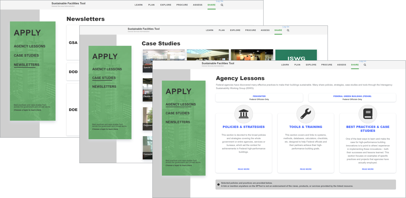This screenshot has height=198, width=406.
Task: Click READ MORE under Best Practices & Case Studies
Action: pyautogui.click(x=368, y=169)
